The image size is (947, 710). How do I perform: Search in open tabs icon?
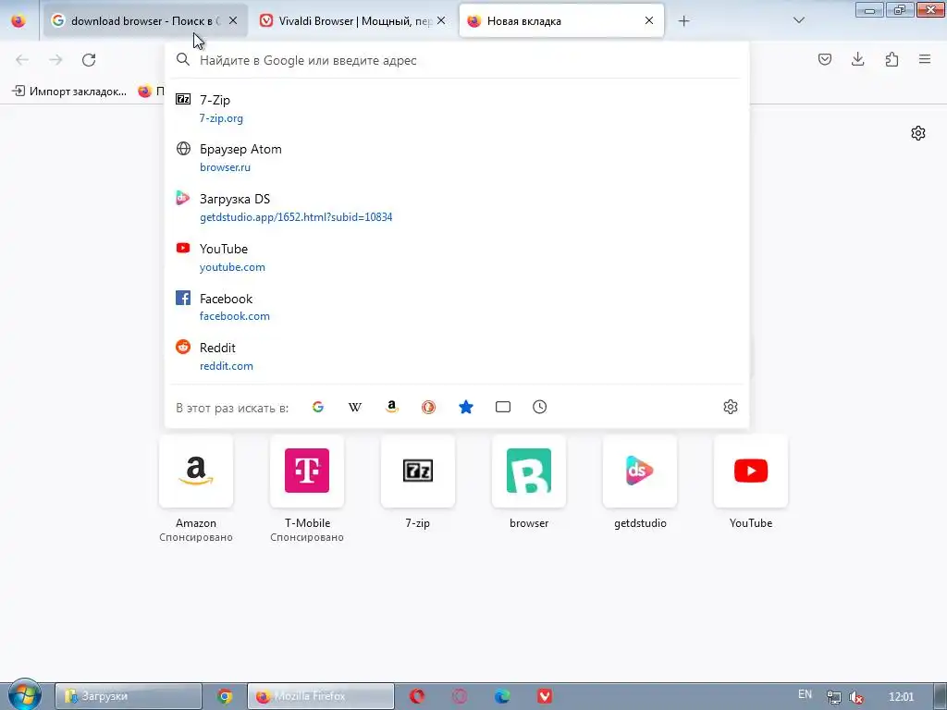click(502, 407)
